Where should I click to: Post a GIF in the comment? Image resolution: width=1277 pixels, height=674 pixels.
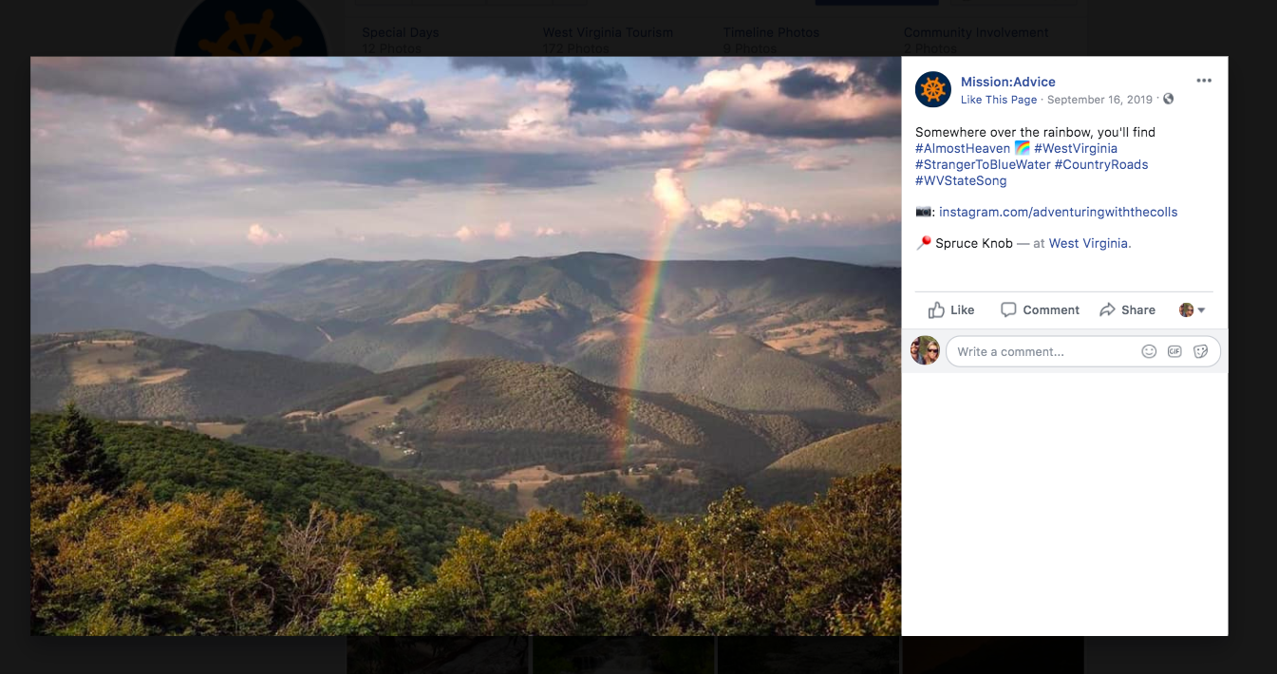point(1174,351)
